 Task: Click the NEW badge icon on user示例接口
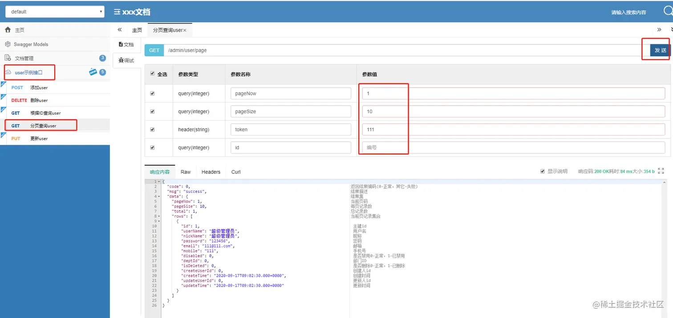[93, 72]
